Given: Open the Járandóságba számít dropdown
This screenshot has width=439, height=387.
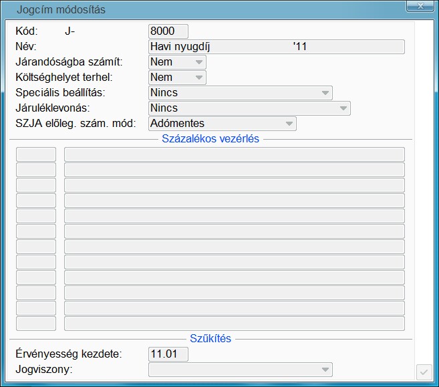Looking at the screenshot, I should pyautogui.click(x=177, y=62).
